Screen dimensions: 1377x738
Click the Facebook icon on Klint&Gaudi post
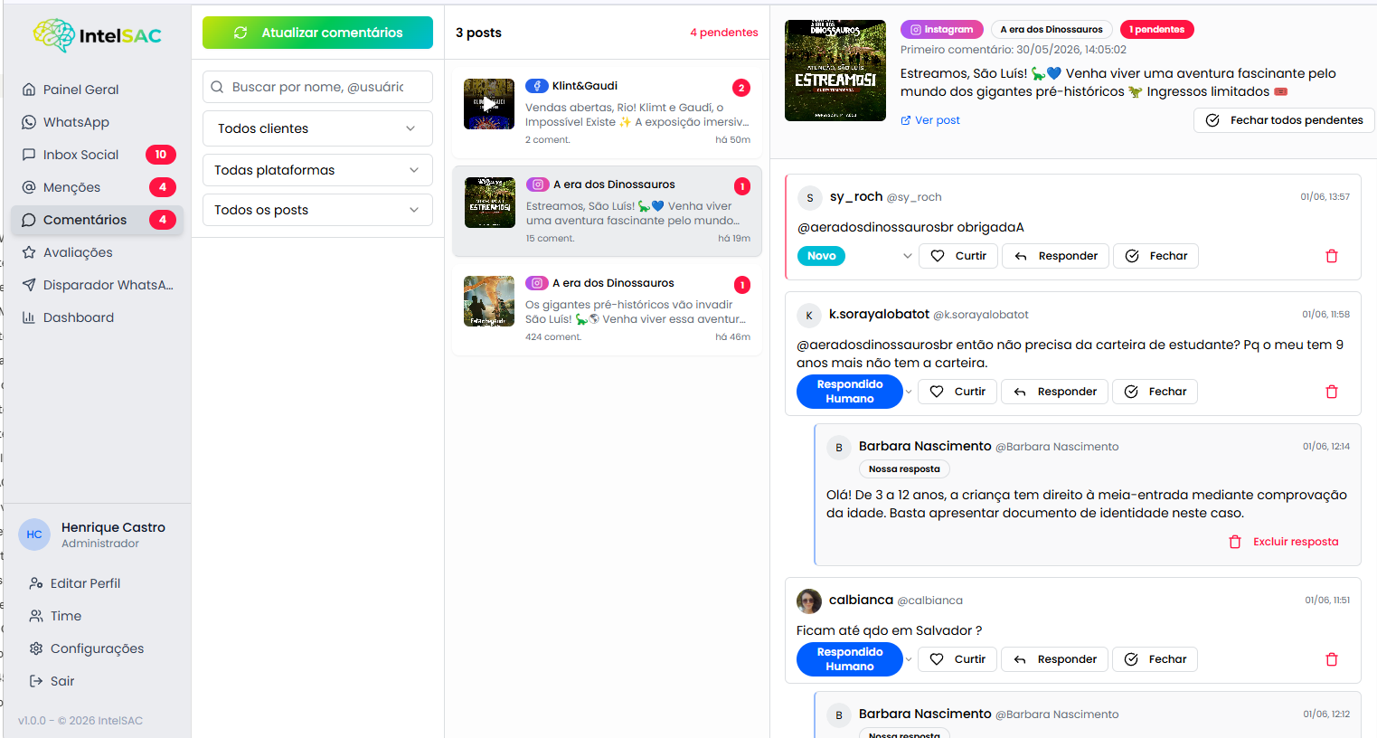coord(537,86)
